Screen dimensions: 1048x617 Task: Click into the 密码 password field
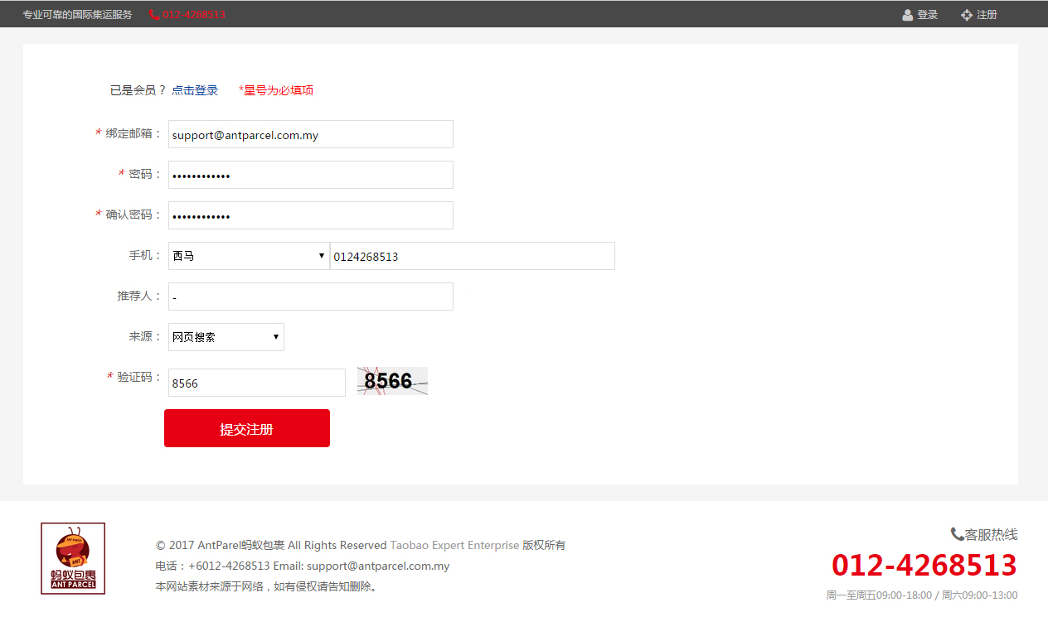coord(310,175)
